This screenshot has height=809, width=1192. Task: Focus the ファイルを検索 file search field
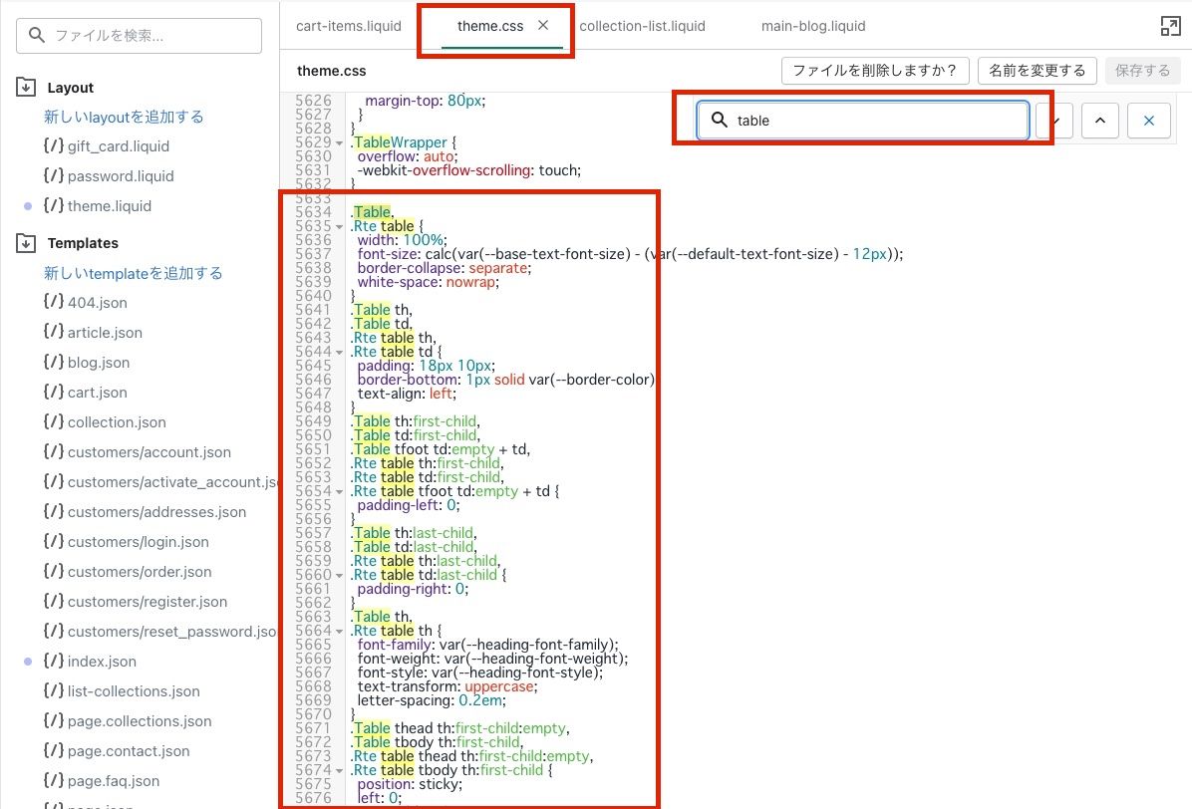click(140, 35)
